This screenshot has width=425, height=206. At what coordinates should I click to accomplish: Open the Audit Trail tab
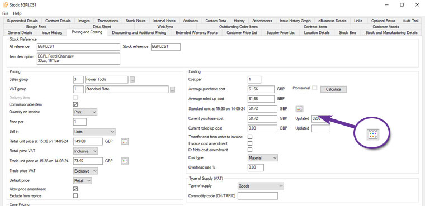click(x=410, y=21)
